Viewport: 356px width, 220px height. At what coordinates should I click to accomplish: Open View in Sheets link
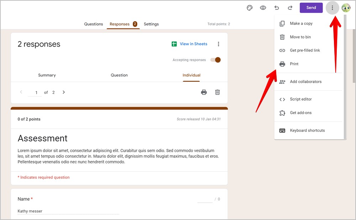193,44
